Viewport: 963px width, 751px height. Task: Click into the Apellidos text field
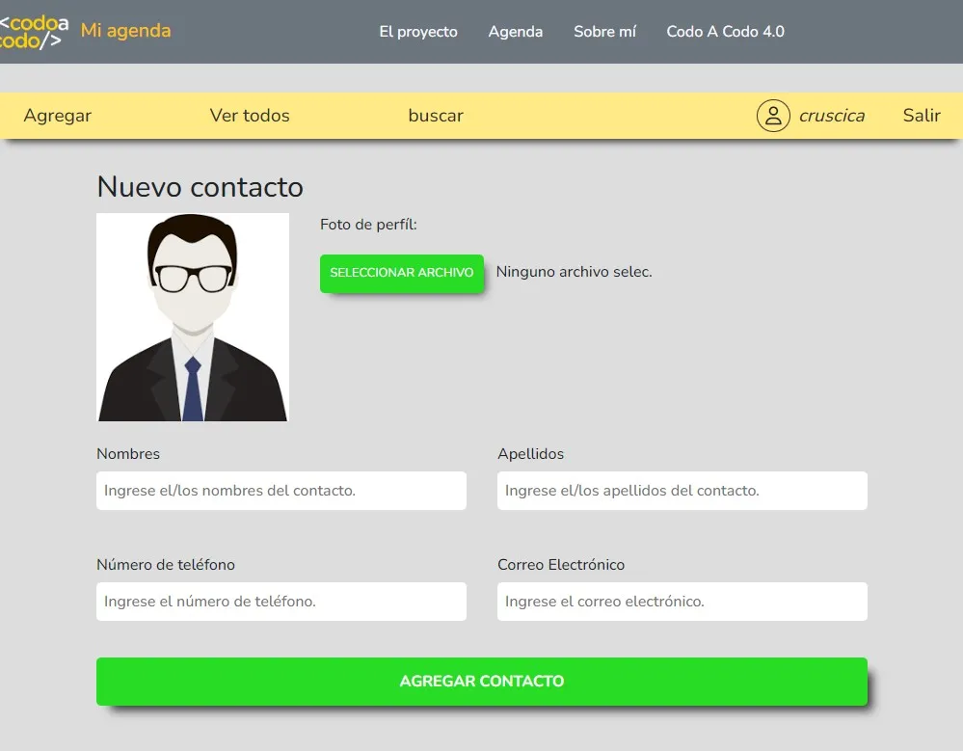point(682,491)
